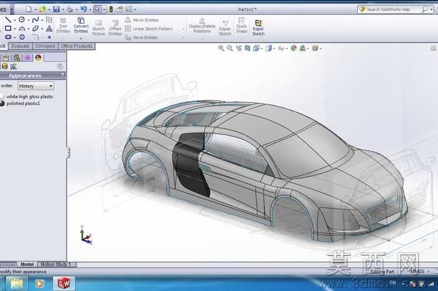Viewport: 438px width, 291px height.
Task: Open the dropdown arrow beside Undo
Action: pos(90,9)
